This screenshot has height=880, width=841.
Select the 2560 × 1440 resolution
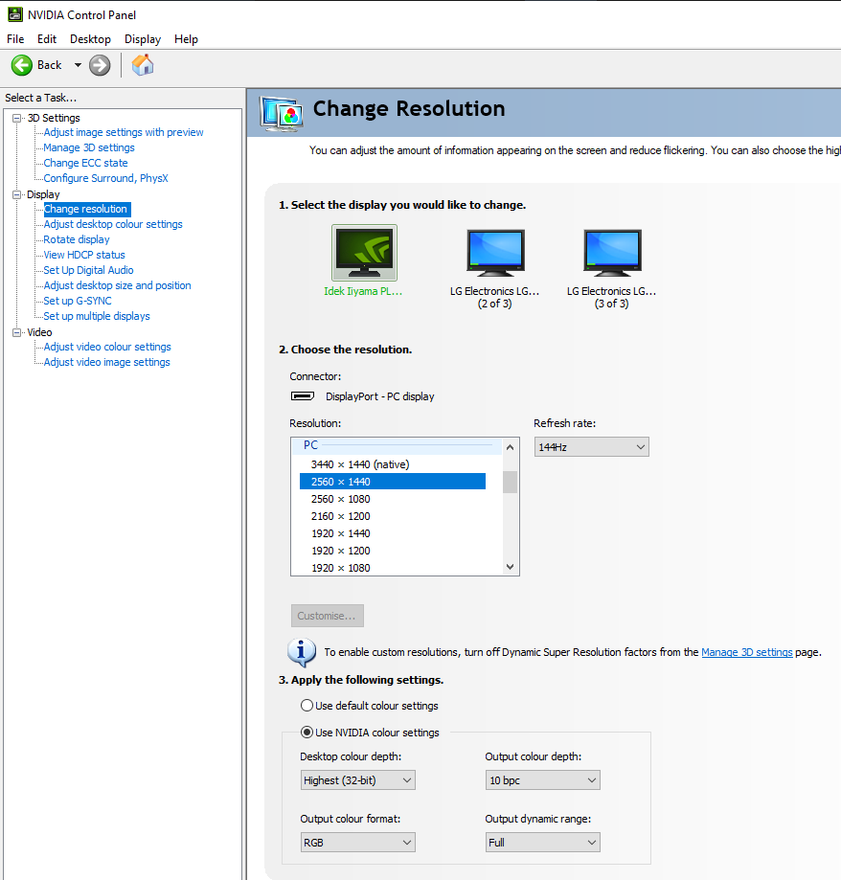pos(393,482)
